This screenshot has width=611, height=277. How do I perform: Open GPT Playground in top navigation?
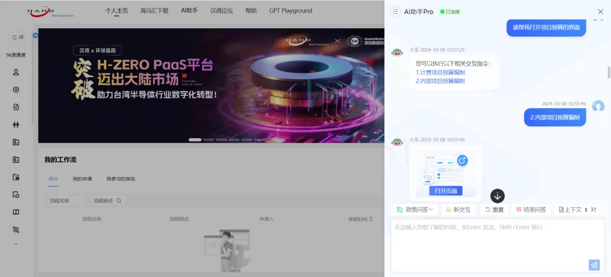pyautogui.click(x=291, y=11)
